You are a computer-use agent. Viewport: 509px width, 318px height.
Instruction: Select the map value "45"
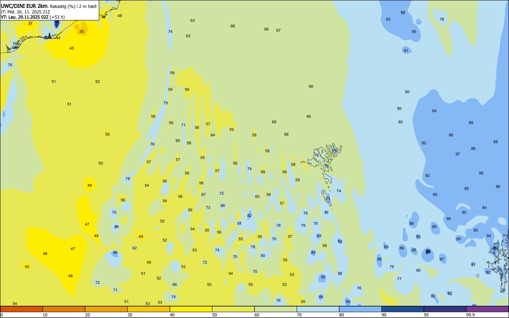click(72, 48)
